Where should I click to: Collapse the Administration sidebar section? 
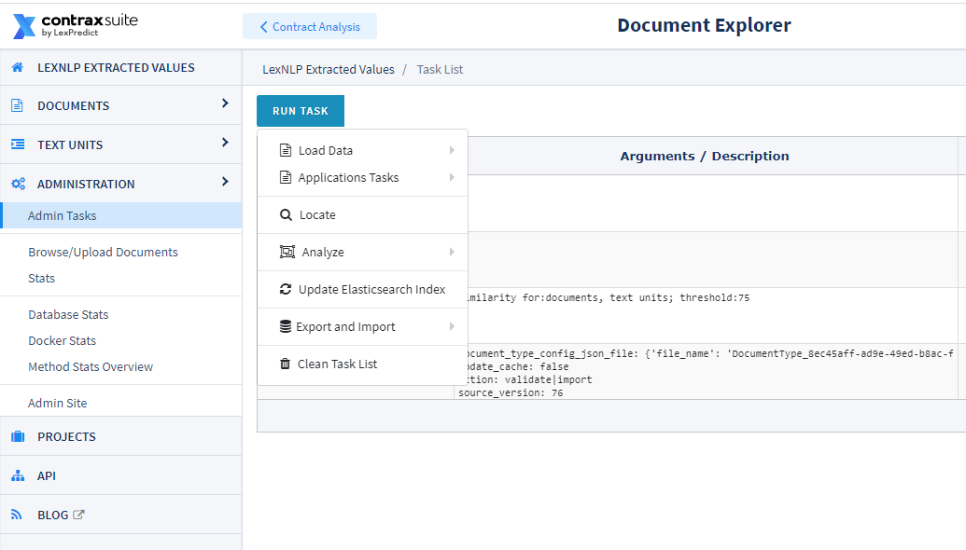225,182
